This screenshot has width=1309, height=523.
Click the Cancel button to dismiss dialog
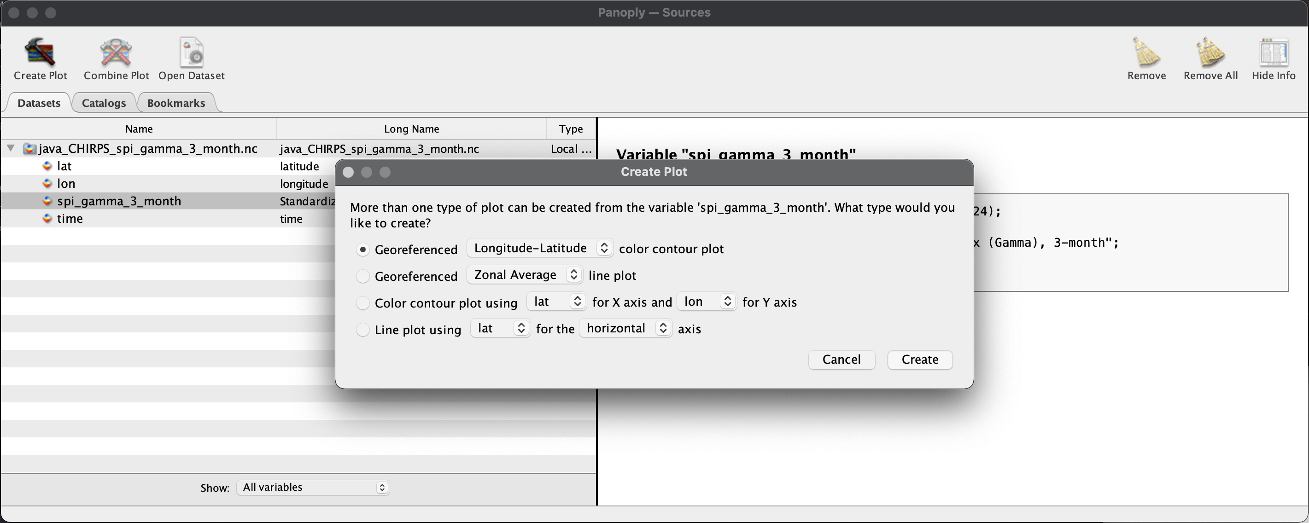tap(841, 359)
